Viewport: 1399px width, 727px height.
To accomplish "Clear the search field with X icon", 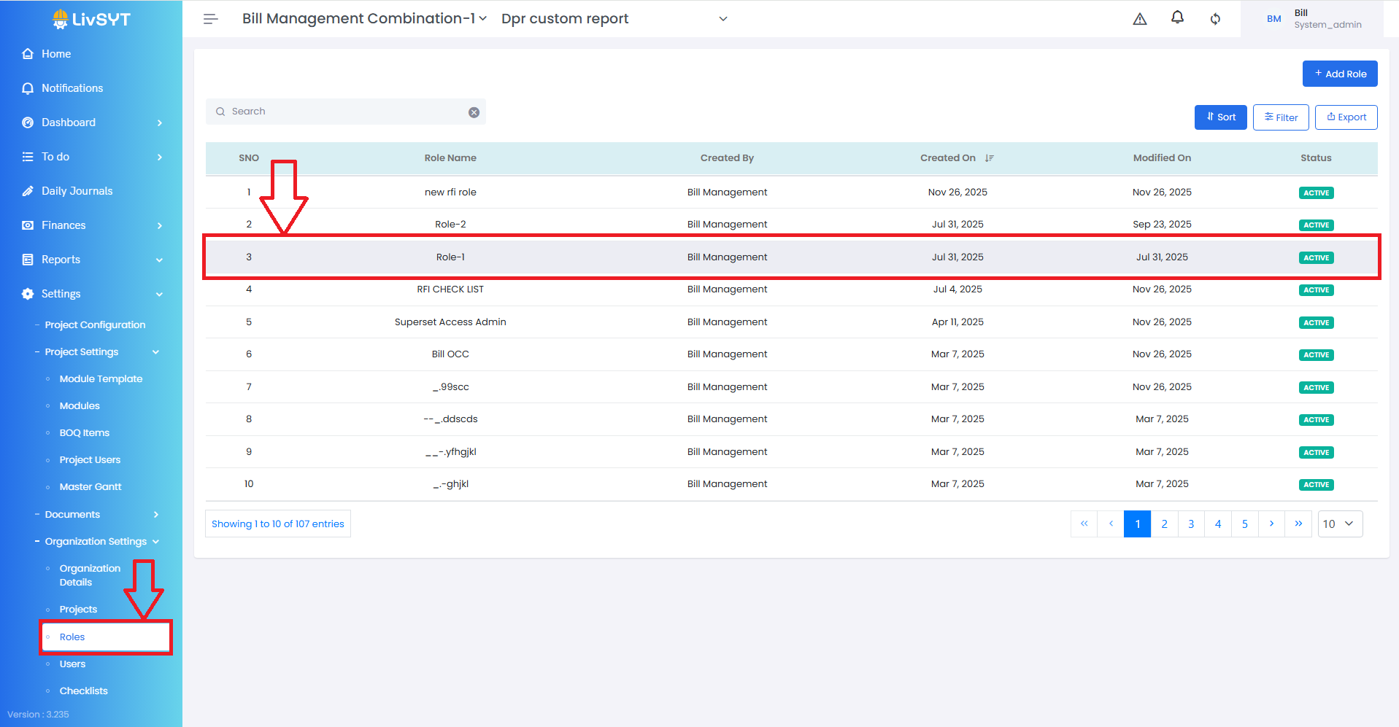I will [474, 112].
